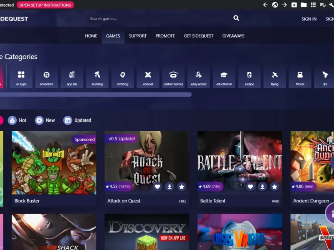The height and width of the screenshot is (250, 334).
Task: Filter games by Updated
Action: coord(77,120)
